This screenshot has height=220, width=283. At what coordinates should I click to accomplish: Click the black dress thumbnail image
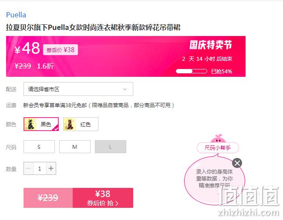click(30, 124)
